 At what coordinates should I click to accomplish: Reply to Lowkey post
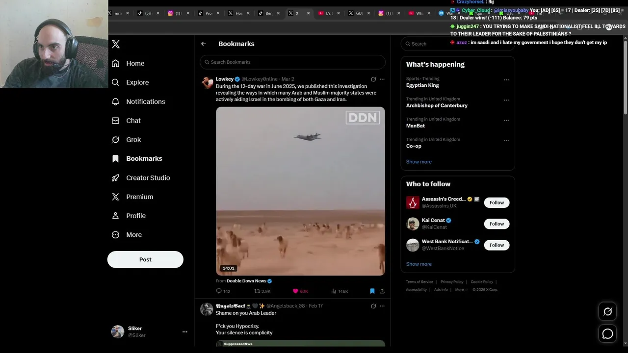[x=223, y=291]
